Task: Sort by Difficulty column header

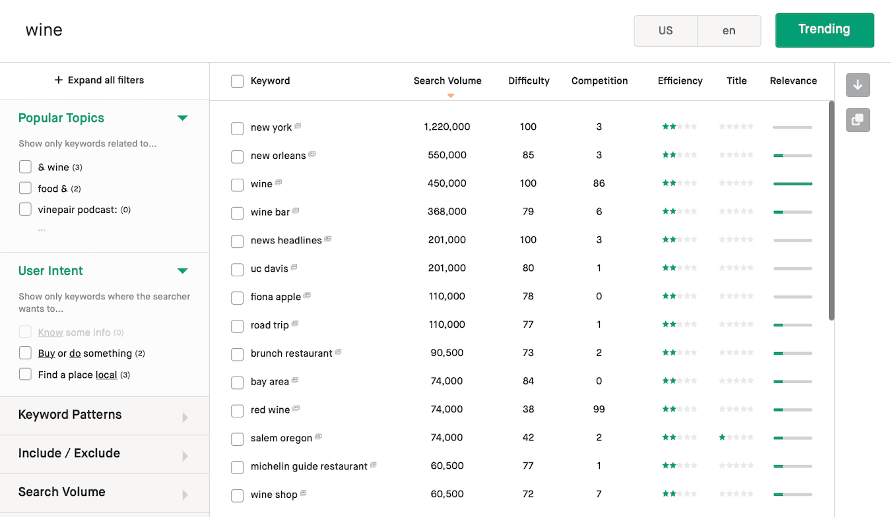Action: coord(529,80)
